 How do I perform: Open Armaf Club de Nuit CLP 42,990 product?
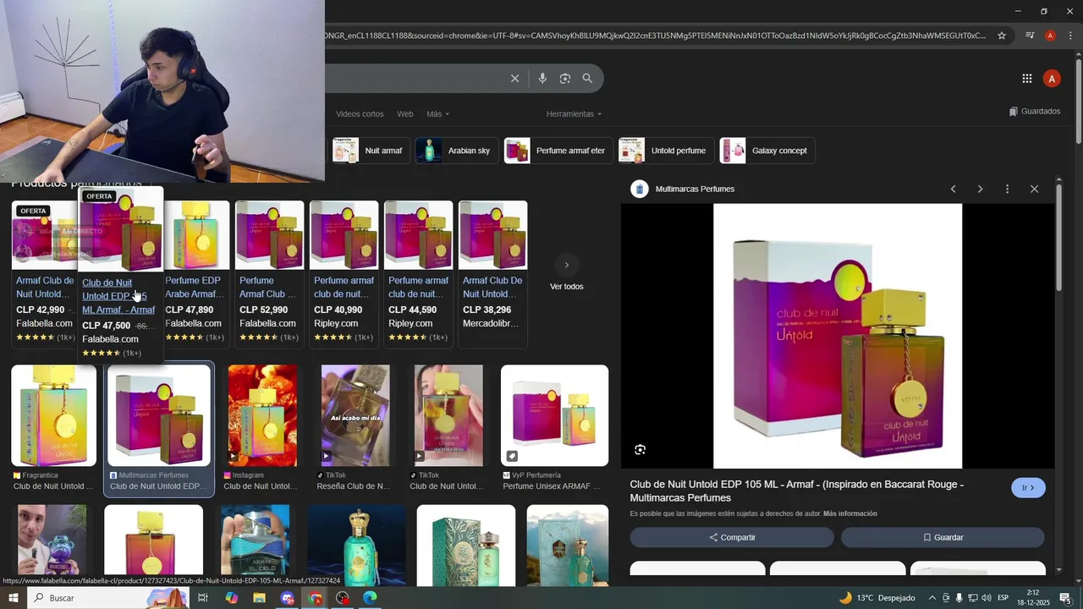point(45,274)
